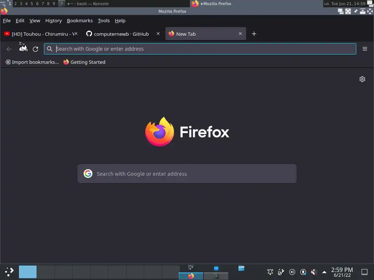Open KDE application launcher
Image resolution: width=374 pixels, height=280 pixels.
(x=9, y=272)
